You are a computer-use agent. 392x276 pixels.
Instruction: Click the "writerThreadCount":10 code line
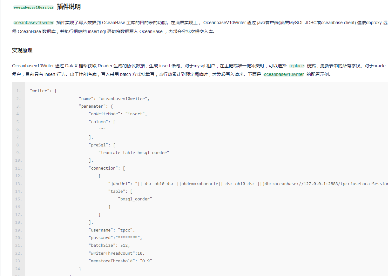click(x=117, y=253)
